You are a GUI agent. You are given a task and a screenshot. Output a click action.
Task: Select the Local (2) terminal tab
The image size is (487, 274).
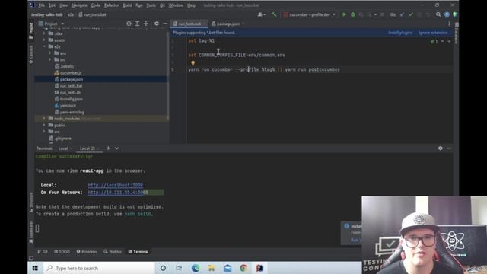88,148
